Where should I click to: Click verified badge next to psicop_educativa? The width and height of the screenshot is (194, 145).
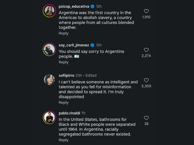click(92, 6)
